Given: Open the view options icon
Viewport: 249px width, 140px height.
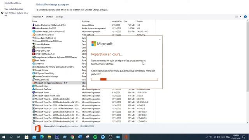Looking at the screenshot, I should [x=237, y=17].
